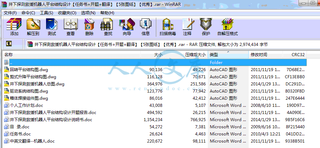This screenshot has width=320, height=148.
Task: Click the 信息 (Info) toolbar icon
Action: [146, 24]
